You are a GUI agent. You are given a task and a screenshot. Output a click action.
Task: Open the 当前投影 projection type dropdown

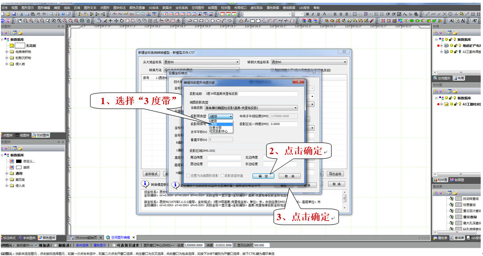click(x=251, y=108)
